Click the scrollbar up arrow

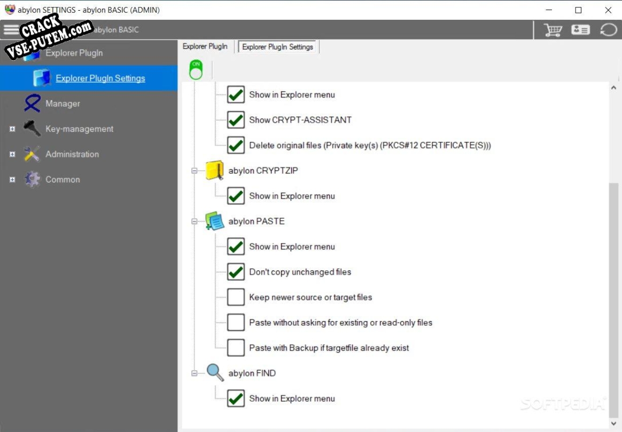tap(613, 88)
